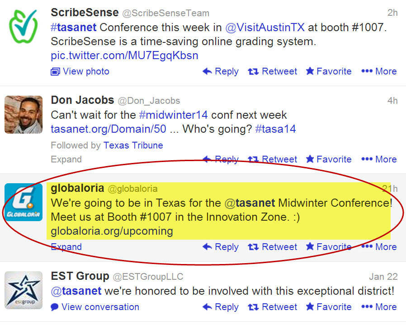The height and width of the screenshot is (329, 406).
Task: Reply to the ScribeSense tweet
Action: (220, 71)
